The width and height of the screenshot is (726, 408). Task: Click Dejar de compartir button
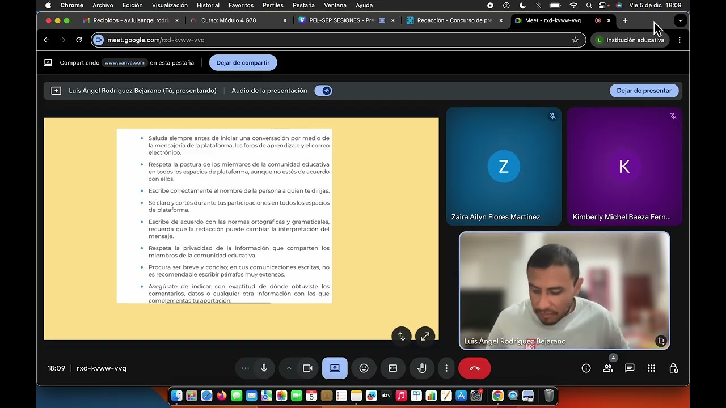pyautogui.click(x=243, y=63)
